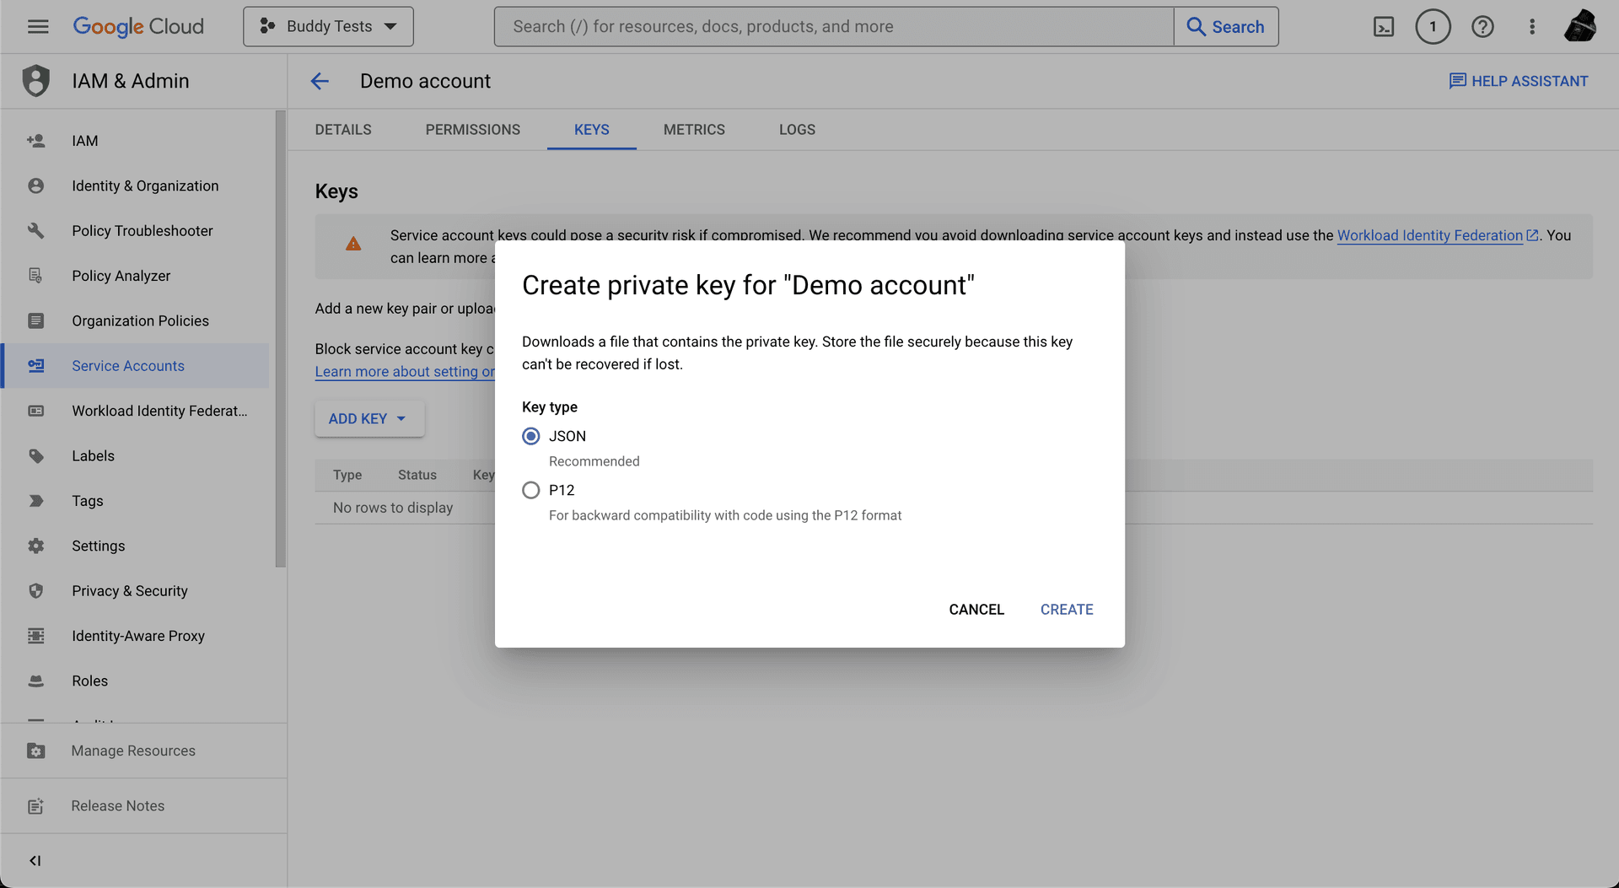Activate Cloud Shell terminal icon
Screen dimensions: 1619x888
pos(1384,27)
